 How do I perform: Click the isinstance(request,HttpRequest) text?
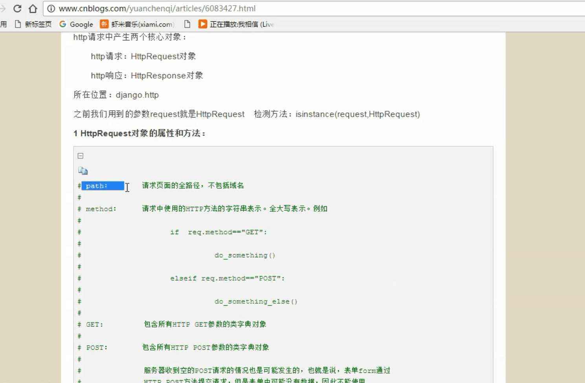(358, 114)
